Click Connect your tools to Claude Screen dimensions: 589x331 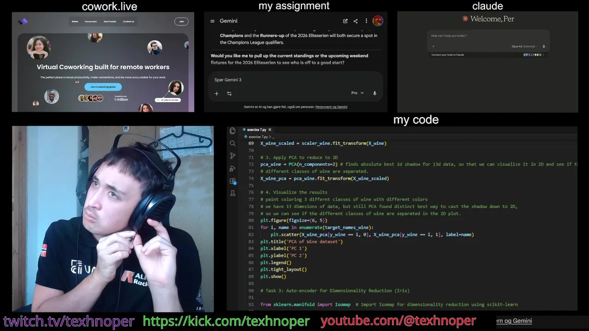[x=448, y=55]
